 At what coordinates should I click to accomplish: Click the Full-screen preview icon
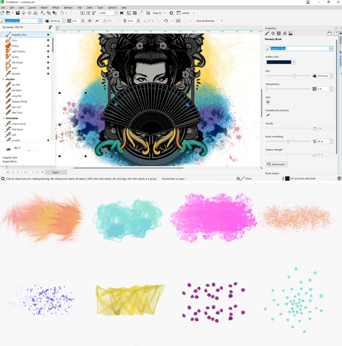(121, 13)
